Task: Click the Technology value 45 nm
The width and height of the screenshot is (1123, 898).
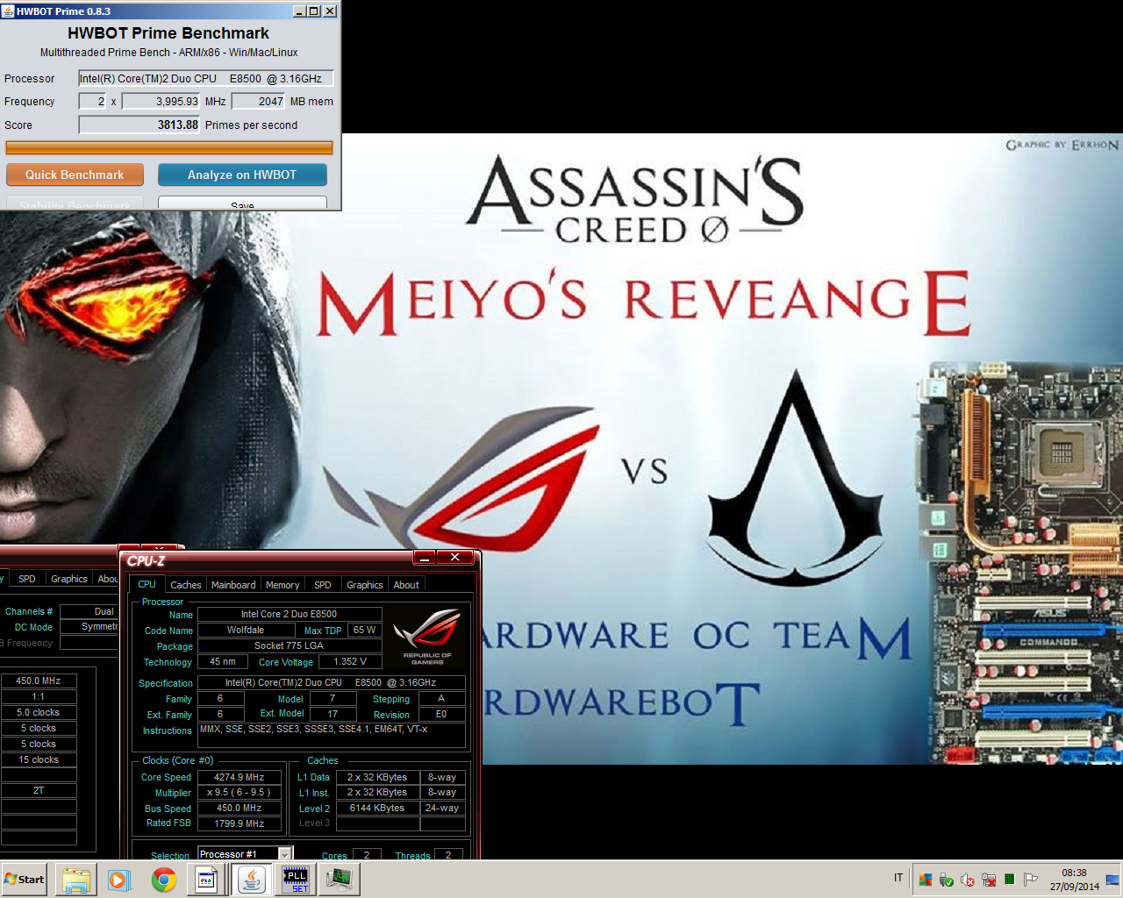Action: coord(223,662)
